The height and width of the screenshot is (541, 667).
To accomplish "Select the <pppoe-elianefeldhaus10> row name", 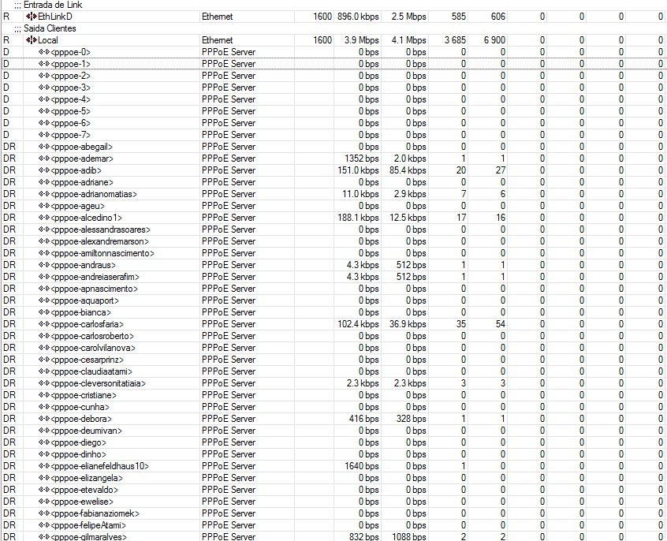I will [x=99, y=467].
